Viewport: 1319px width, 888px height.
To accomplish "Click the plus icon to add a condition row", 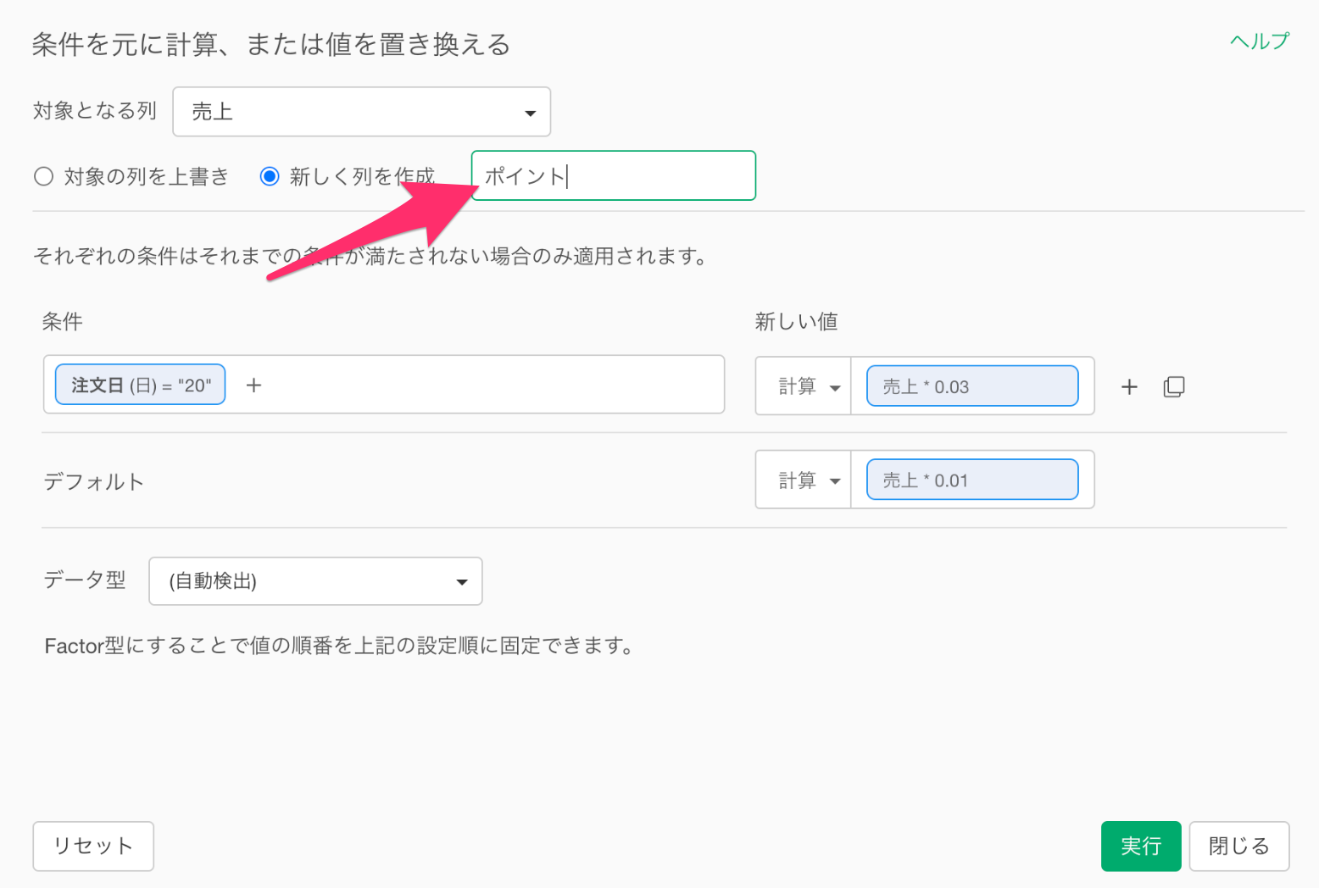I will (1129, 387).
